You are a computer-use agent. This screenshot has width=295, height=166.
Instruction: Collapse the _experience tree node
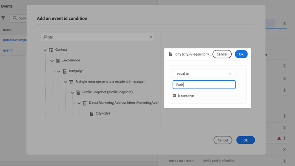pos(52,61)
